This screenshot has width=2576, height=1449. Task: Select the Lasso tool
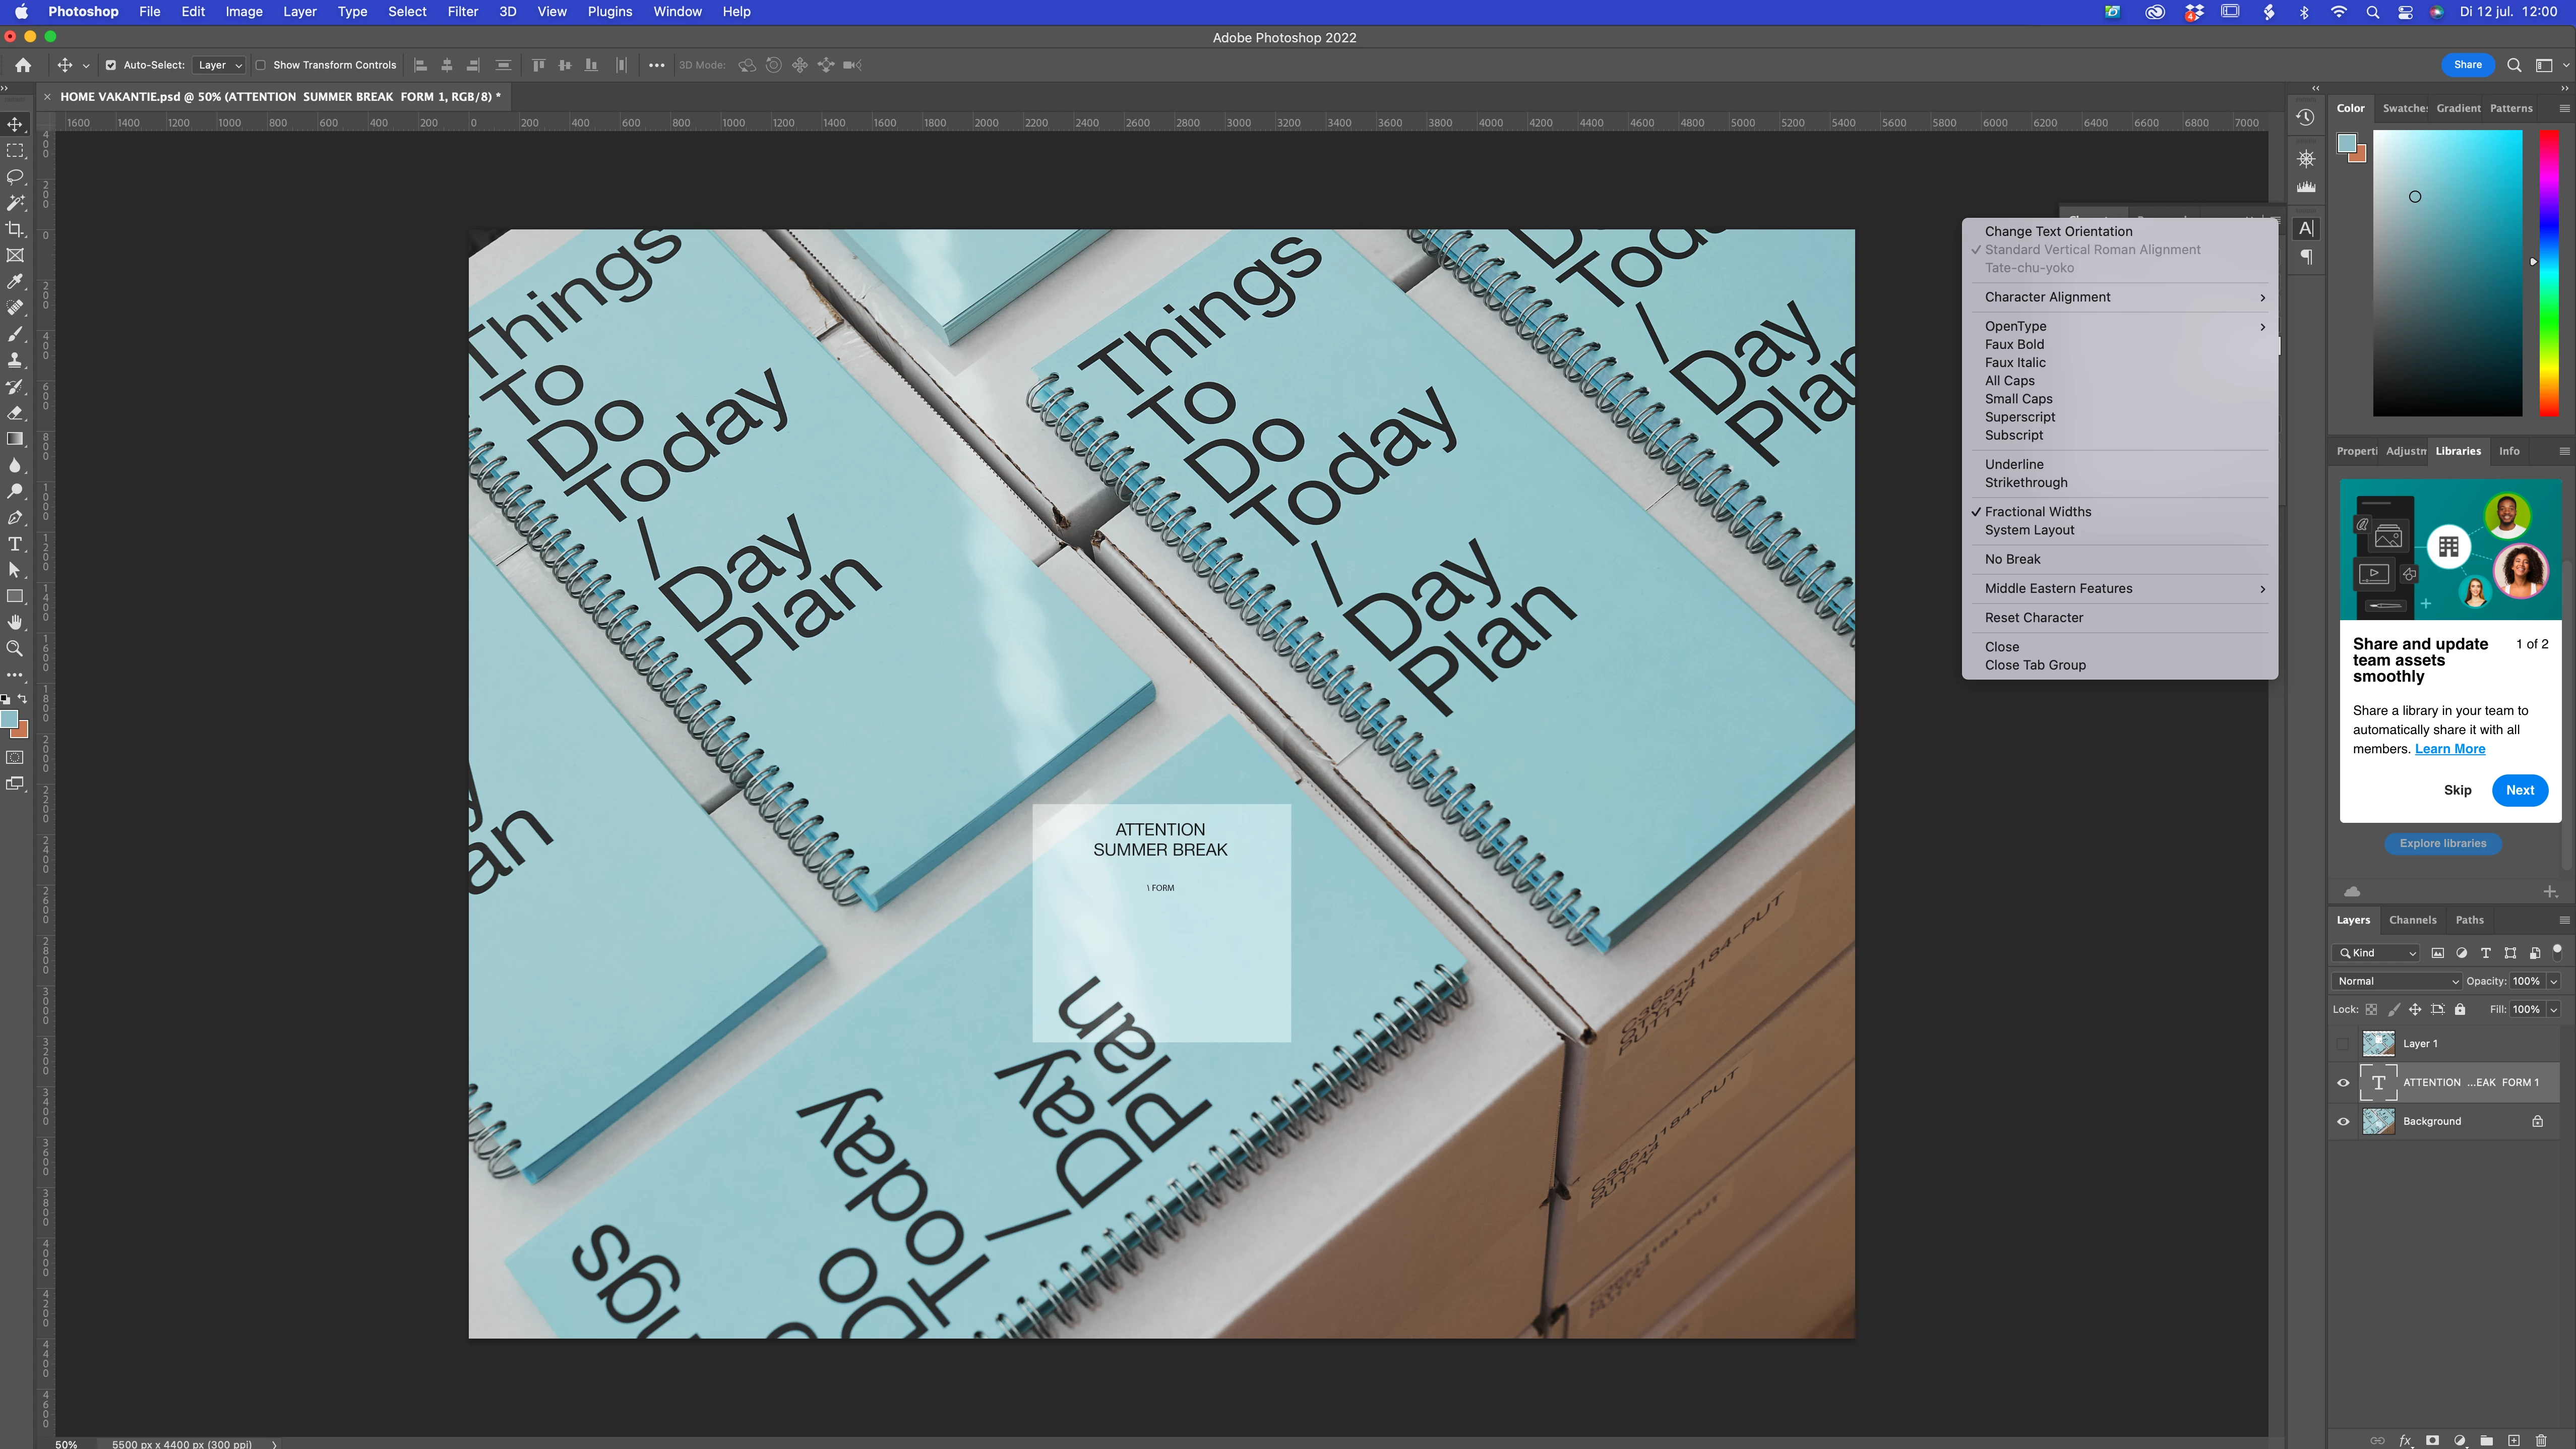click(15, 177)
